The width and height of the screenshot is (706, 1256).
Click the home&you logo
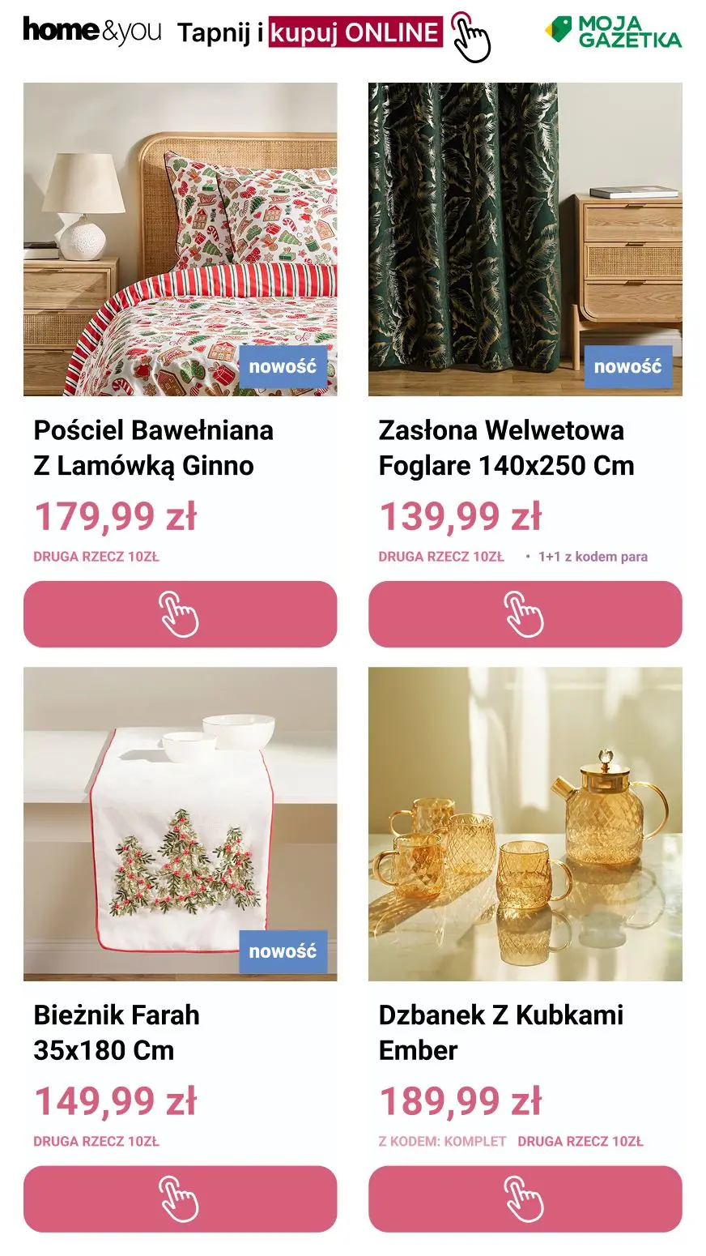(x=91, y=31)
